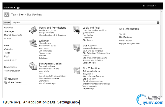165x107 pixels.
Task: Open User alerts settings
Action: tap(44, 71)
